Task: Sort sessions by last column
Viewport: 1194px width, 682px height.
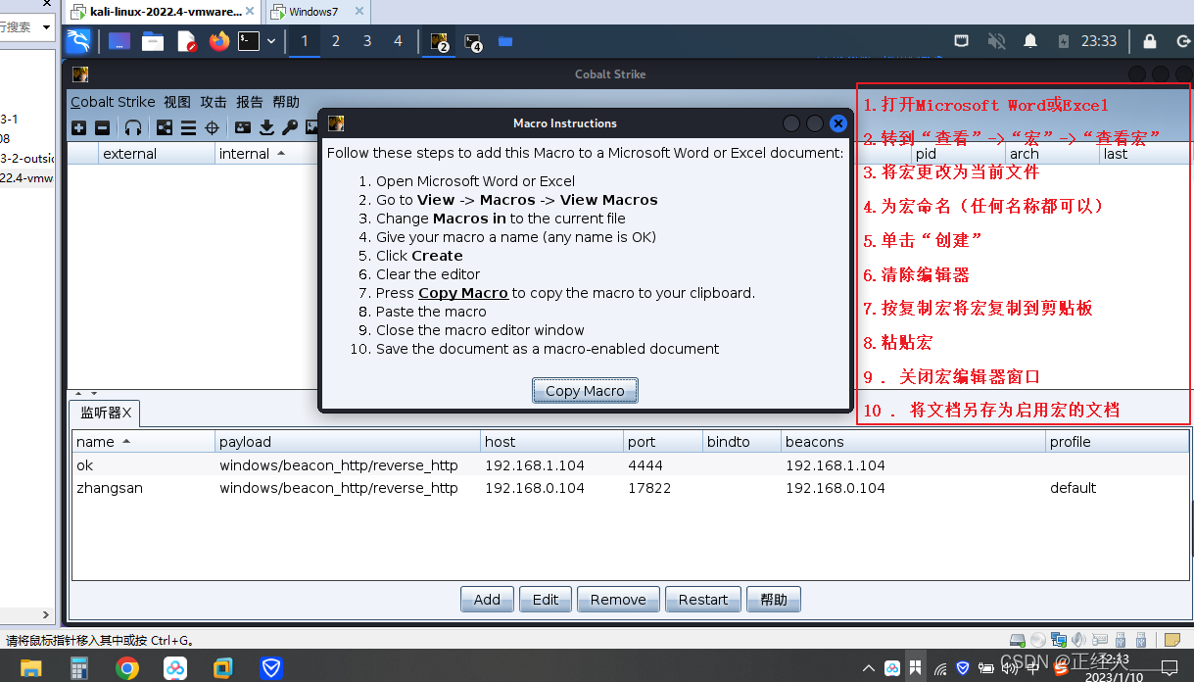Action: click(x=1144, y=154)
